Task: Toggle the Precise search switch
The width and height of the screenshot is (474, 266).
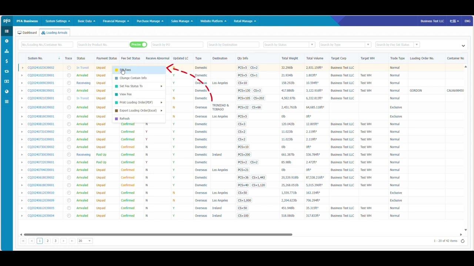Action: [x=138, y=45]
